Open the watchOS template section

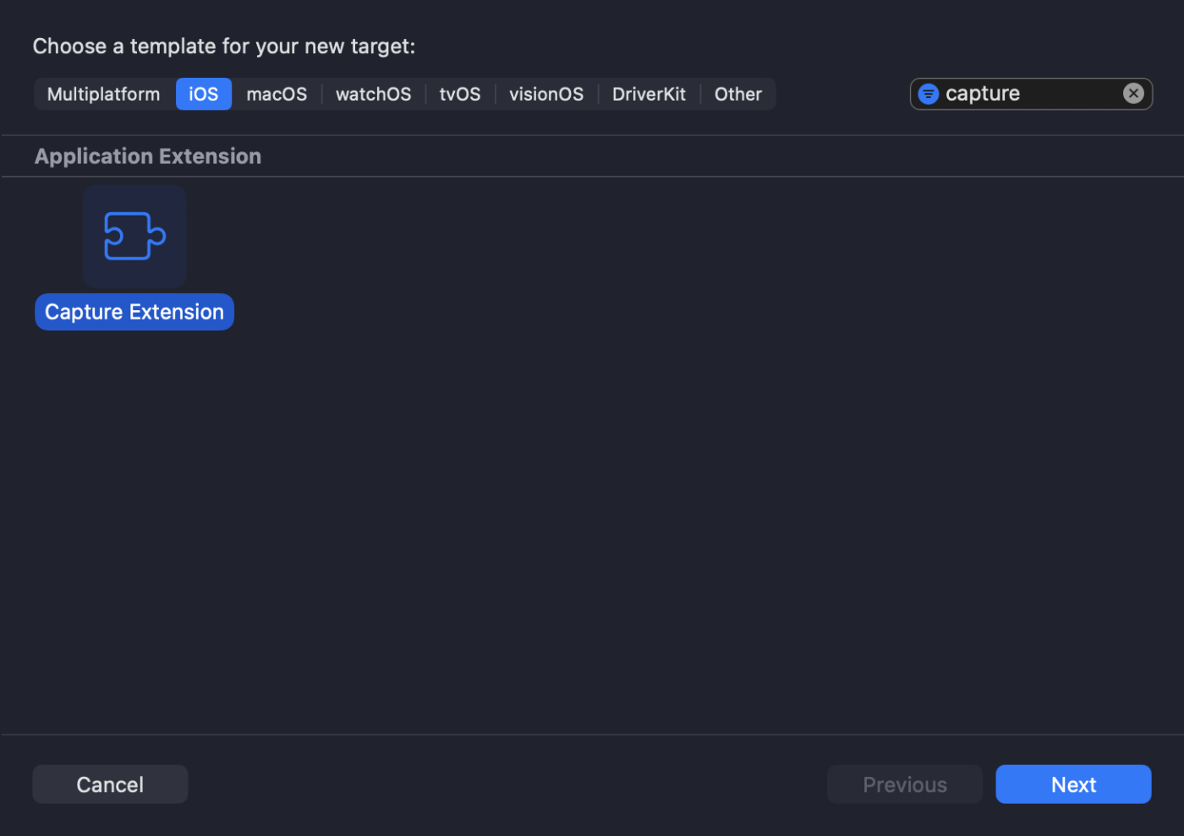pyautogui.click(x=373, y=94)
